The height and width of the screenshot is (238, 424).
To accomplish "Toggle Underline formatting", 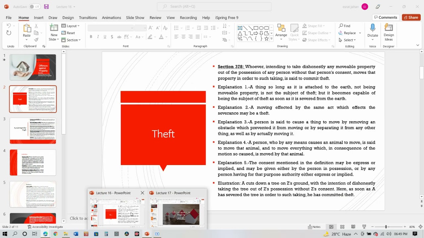I will click(105, 37).
